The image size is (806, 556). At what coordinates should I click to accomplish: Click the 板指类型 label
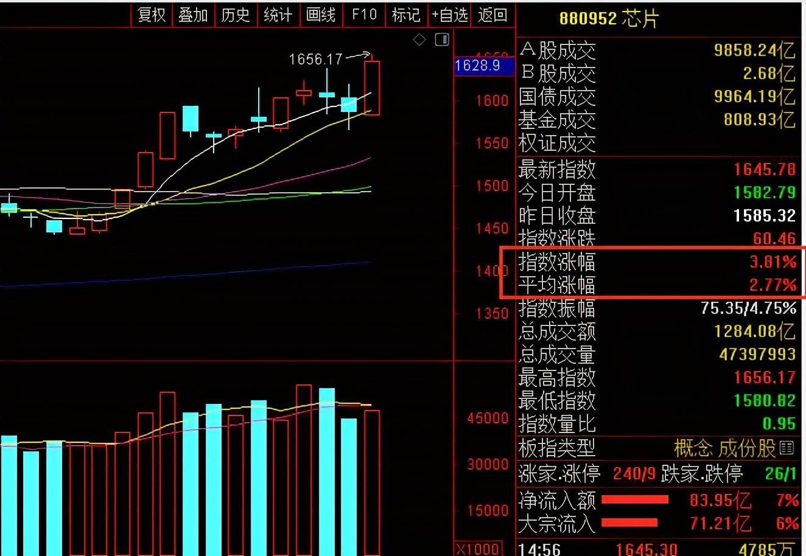pyautogui.click(x=557, y=448)
